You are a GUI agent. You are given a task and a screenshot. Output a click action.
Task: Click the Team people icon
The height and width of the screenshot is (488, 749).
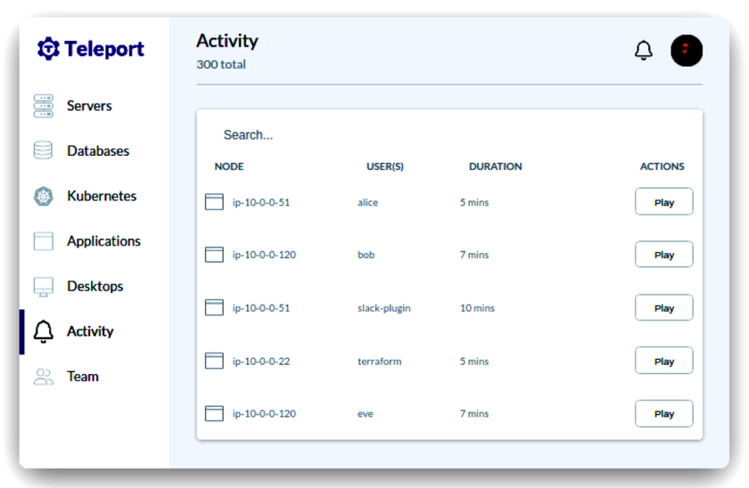click(x=43, y=377)
